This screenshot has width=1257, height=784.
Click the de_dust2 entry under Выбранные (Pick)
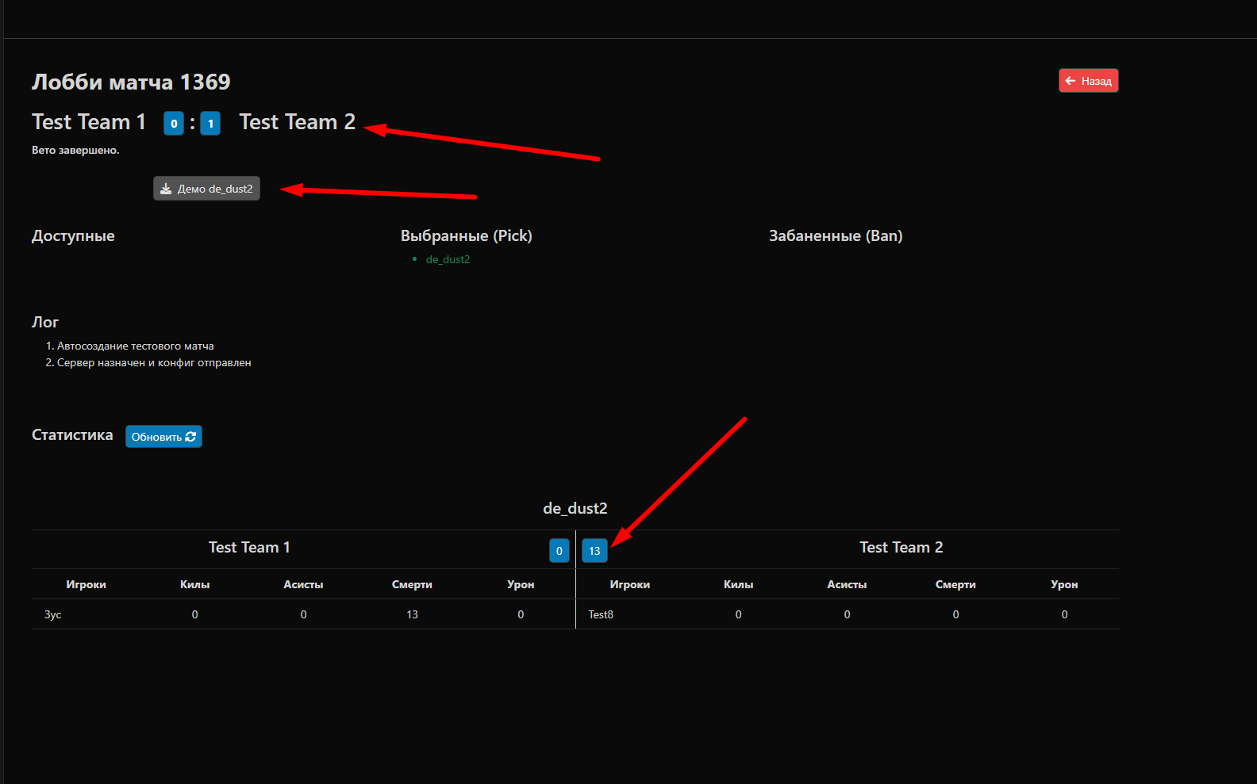(448, 259)
